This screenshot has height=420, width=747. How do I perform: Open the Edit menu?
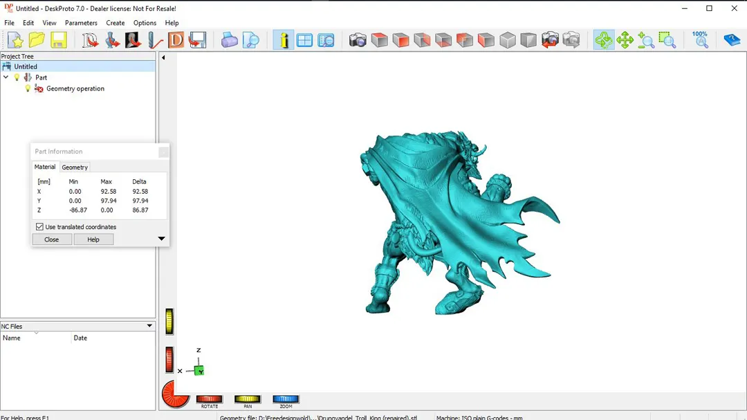pos(28,23)
